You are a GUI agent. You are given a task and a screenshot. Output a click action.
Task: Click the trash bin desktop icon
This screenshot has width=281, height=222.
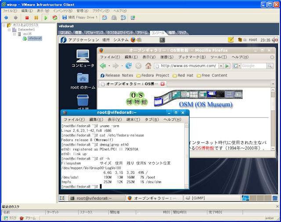point(83,102)
